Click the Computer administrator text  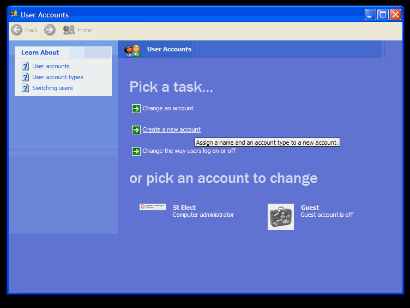pyautogui.click(x=203, y=215)
